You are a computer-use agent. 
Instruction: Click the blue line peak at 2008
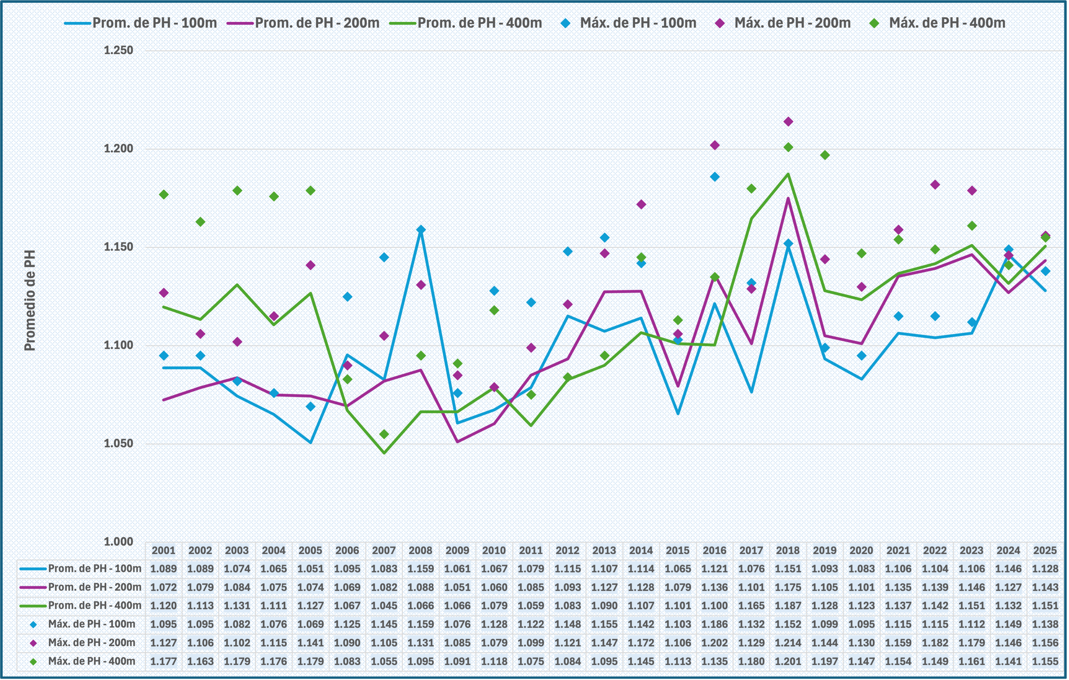[421, 230]
